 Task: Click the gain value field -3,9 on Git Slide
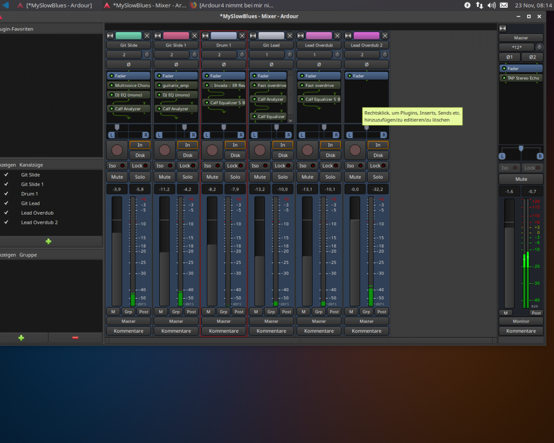point(117,189)
